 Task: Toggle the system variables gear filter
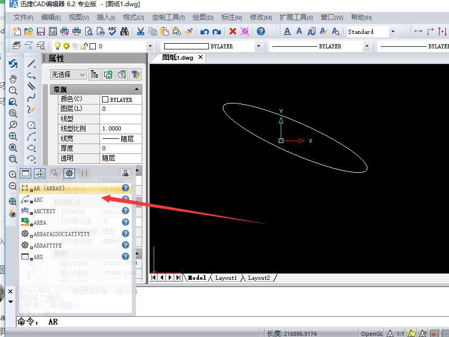coord(69,173)
